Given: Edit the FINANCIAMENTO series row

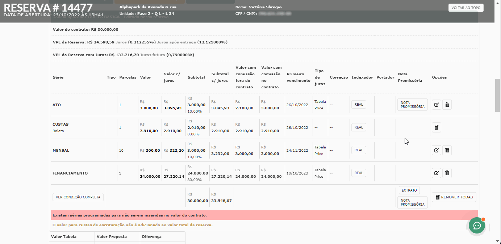Looking at the screenshot, I should tap(437, 173).
